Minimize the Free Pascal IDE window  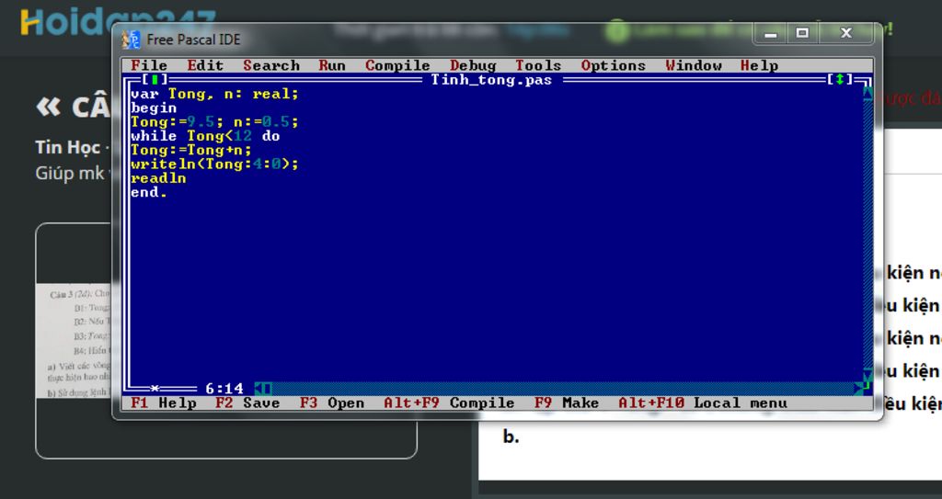pos(771,34)
